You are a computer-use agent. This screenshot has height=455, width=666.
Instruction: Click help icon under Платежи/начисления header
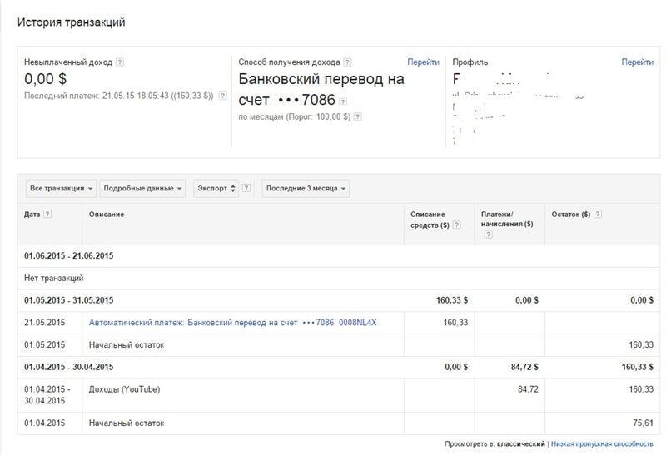[488, 235]
